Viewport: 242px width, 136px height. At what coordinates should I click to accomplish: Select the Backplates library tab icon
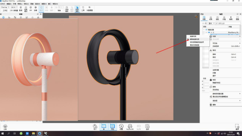click(27, 17)
